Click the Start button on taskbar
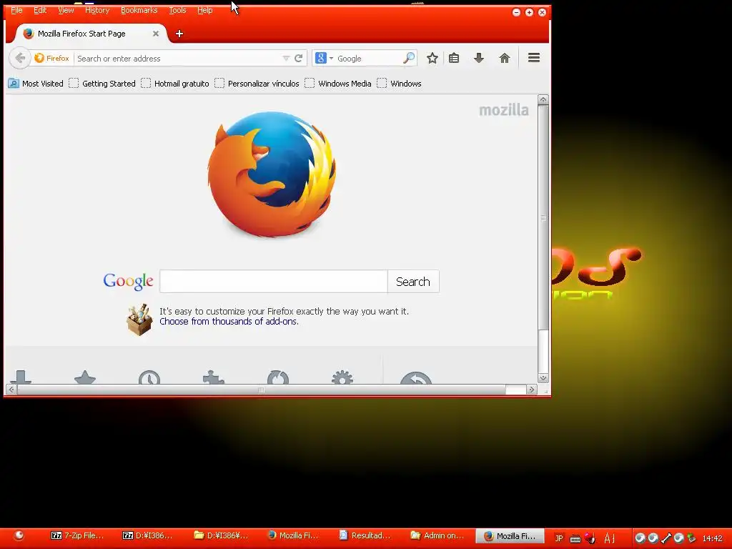732x549 pixels. click(x=19, y=536)
